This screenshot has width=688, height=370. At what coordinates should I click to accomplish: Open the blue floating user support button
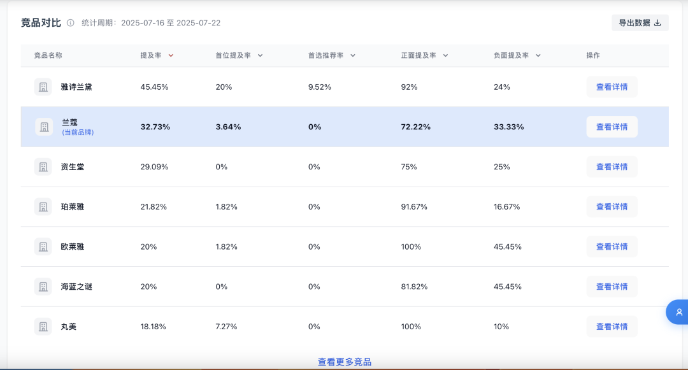tap(677, 312)
